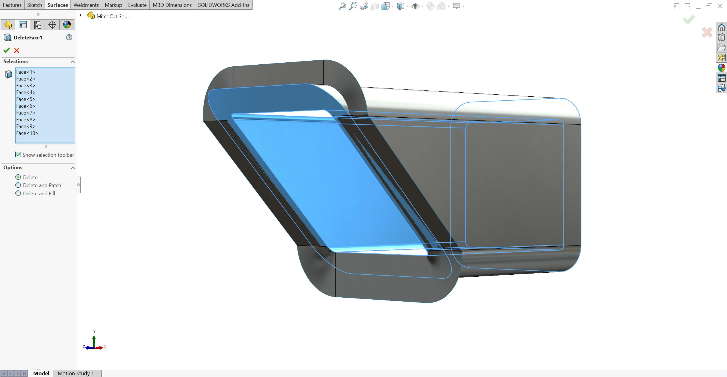Activate the Zoom to Area tool
The width and height of the screenshot is (727, 377).
(x=353, y=6)
